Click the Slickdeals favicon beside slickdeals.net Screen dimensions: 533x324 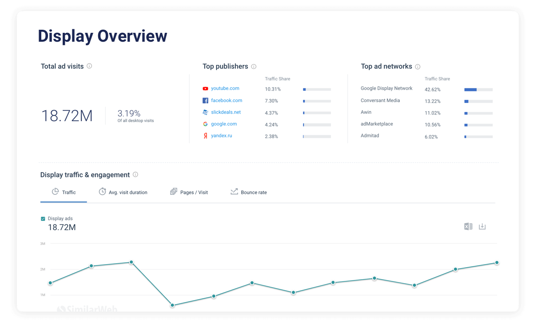click(x=205, y=112)
